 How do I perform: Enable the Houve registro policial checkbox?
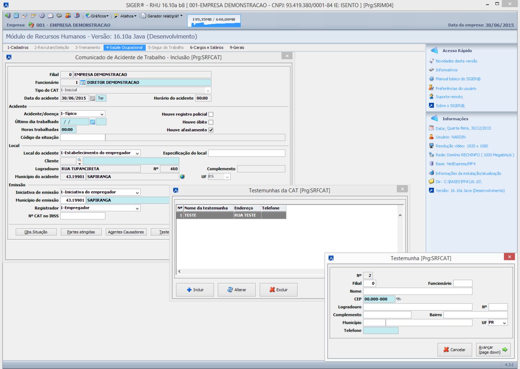pos(211,114)
